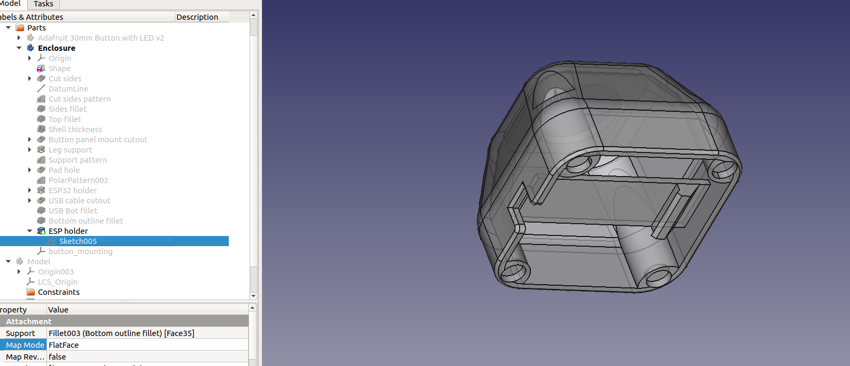Click the USB cable cutout icon

pos(41,201)
